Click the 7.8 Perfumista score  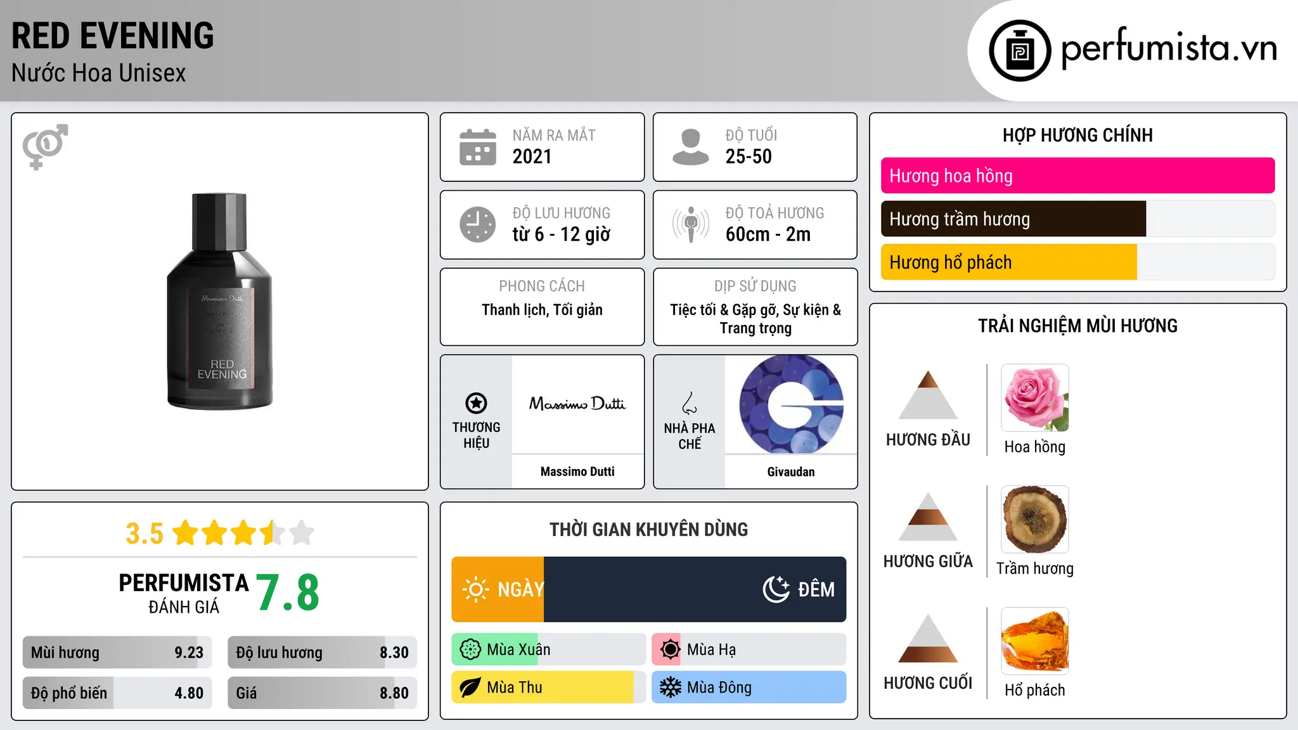pos(288,592)
